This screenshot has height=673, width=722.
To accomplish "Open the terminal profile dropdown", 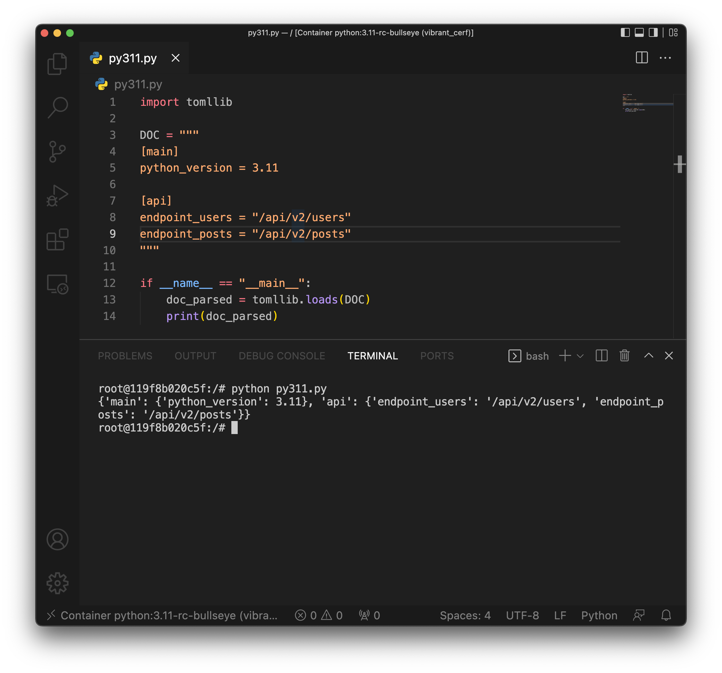I will coord(580,356).
